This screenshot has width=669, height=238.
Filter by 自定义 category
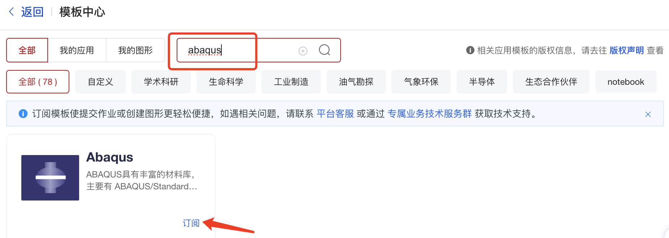click(x=100, y=82)
